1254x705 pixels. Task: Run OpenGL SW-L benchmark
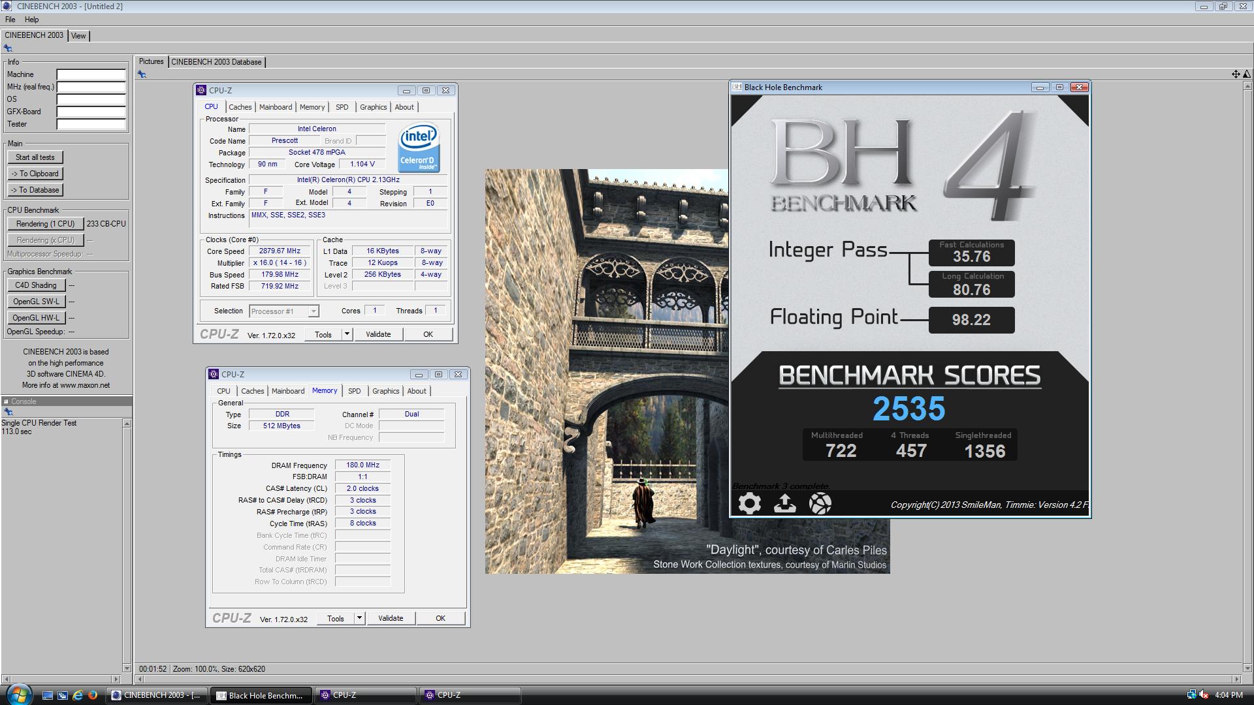36,302
